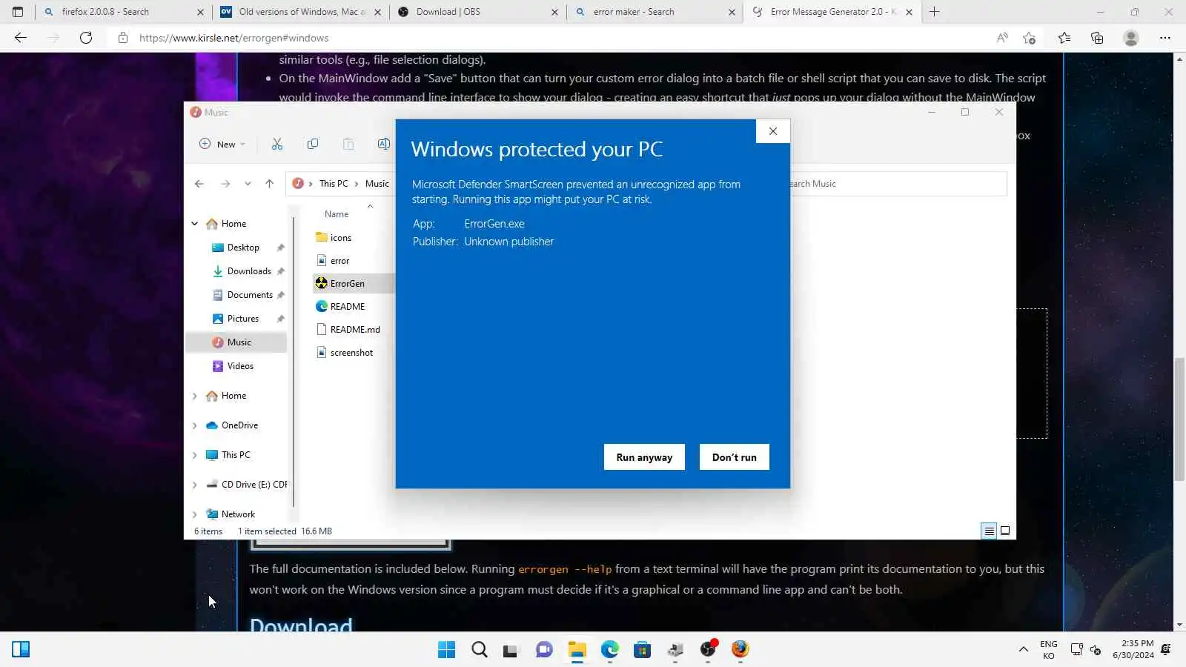1186x667 pixels.
Task: Expand the second Home node
Action: click(x=194, y=396)
